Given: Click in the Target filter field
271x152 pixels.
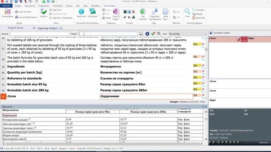Looking at the screenshot, I should point(108,34).
